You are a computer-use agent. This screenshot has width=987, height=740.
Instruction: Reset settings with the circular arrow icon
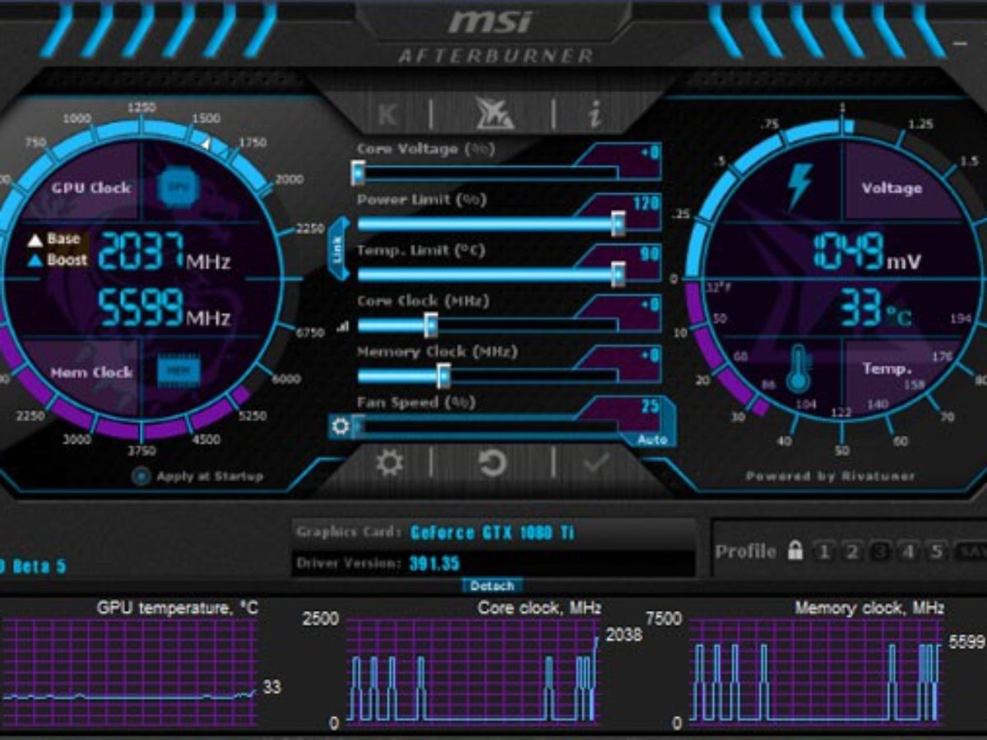point(492,464)
